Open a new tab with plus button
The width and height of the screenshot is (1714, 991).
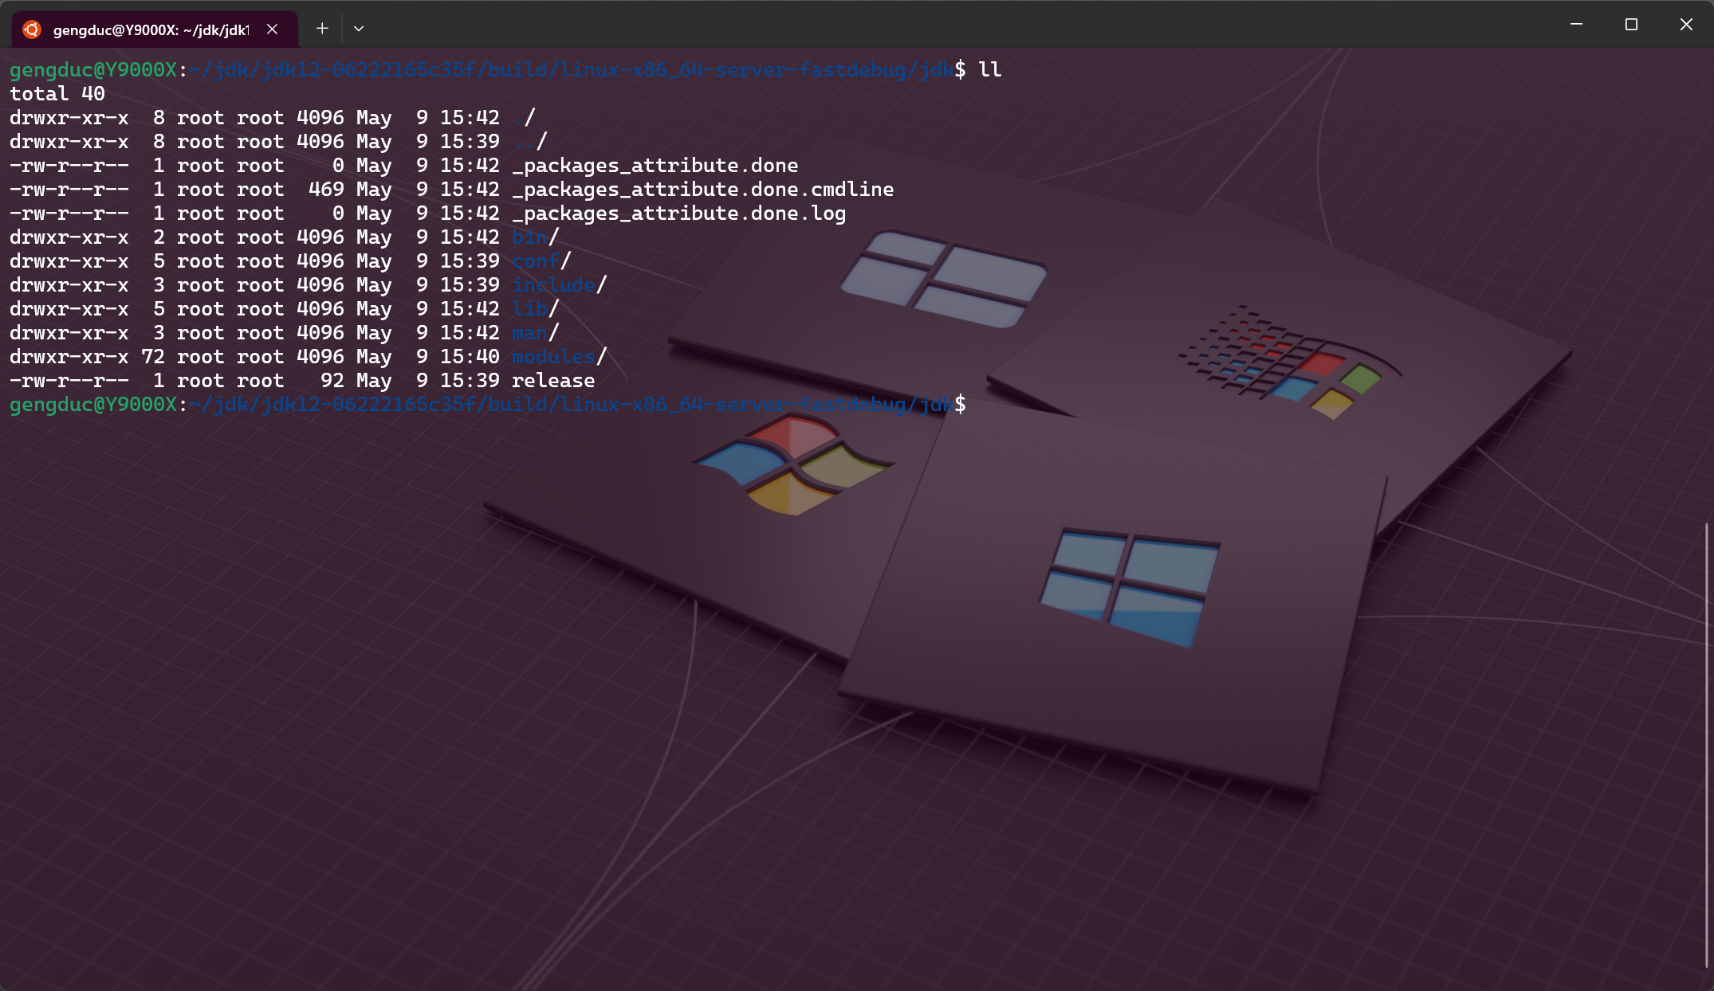click(x=322, y=29)
